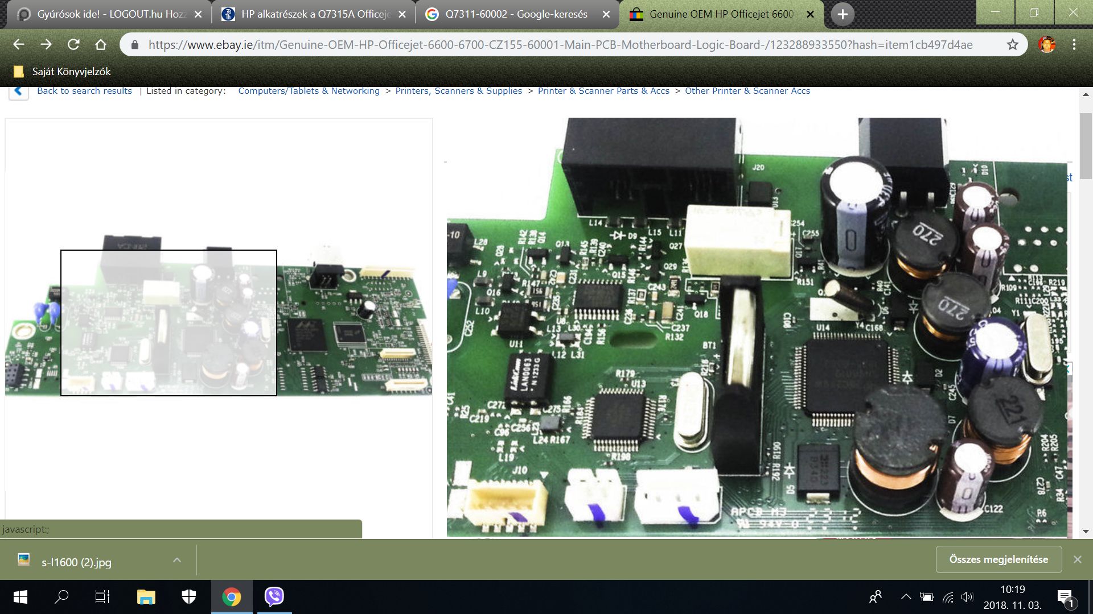Open Windows Defender from the taskbar
The height and width of the screenshot is (614, 1093).
189,596
